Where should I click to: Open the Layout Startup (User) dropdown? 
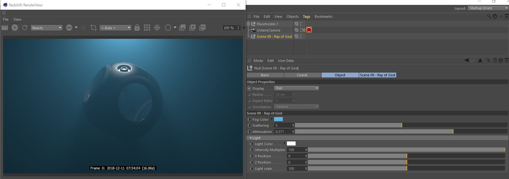point(488,8)
